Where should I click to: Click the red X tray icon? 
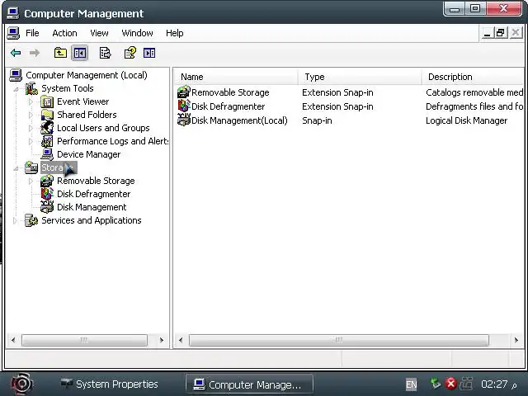coord(451,384)
